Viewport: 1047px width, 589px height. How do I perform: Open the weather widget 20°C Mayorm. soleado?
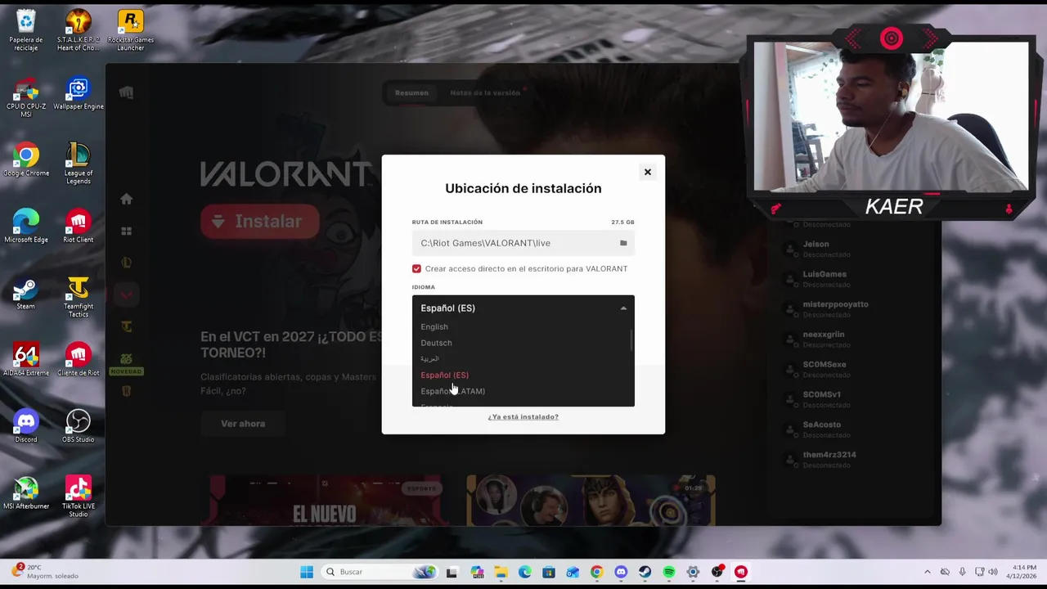coord(45,571)
